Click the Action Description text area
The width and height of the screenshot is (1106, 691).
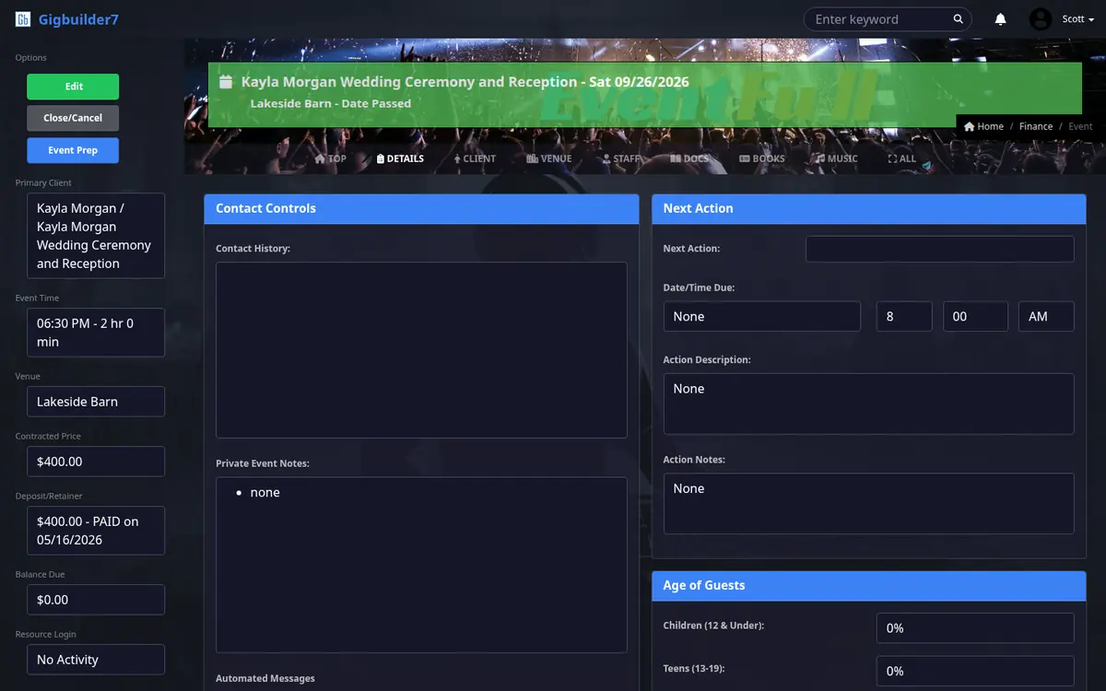click(868, 404)
